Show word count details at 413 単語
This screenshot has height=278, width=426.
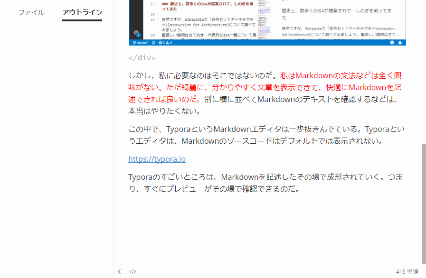click(x=407, y=271)
